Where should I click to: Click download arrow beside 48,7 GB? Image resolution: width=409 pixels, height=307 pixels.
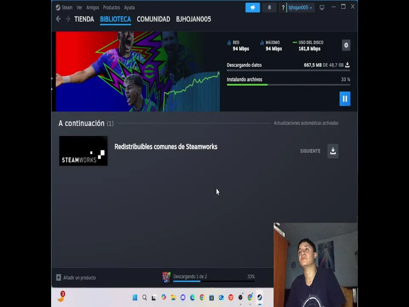coord(347,65)
